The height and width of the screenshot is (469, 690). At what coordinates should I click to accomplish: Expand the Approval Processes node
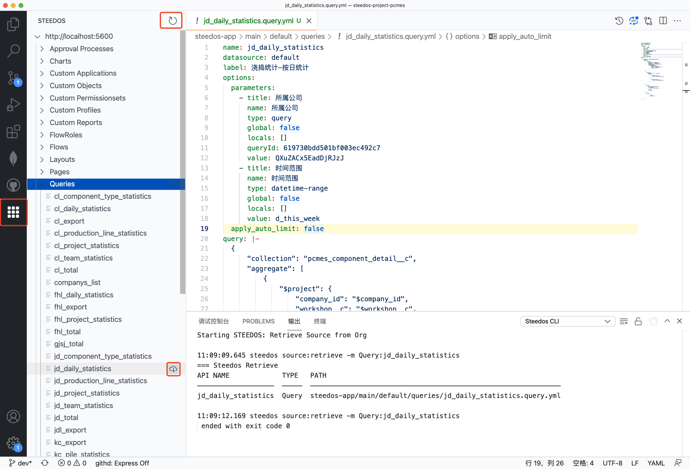pyautogui.click(x=42, y=49)
